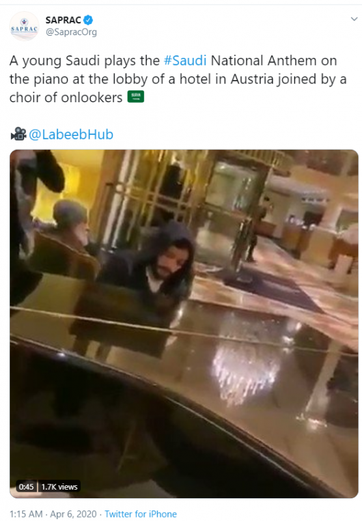362x521 pixels.
Task: Play the hotel lobby piano video
Action: point(184,324)
